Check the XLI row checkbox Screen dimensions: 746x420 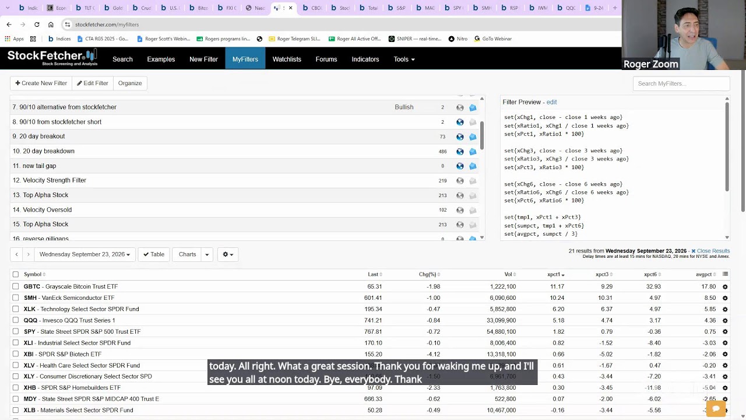coord(16,343)
